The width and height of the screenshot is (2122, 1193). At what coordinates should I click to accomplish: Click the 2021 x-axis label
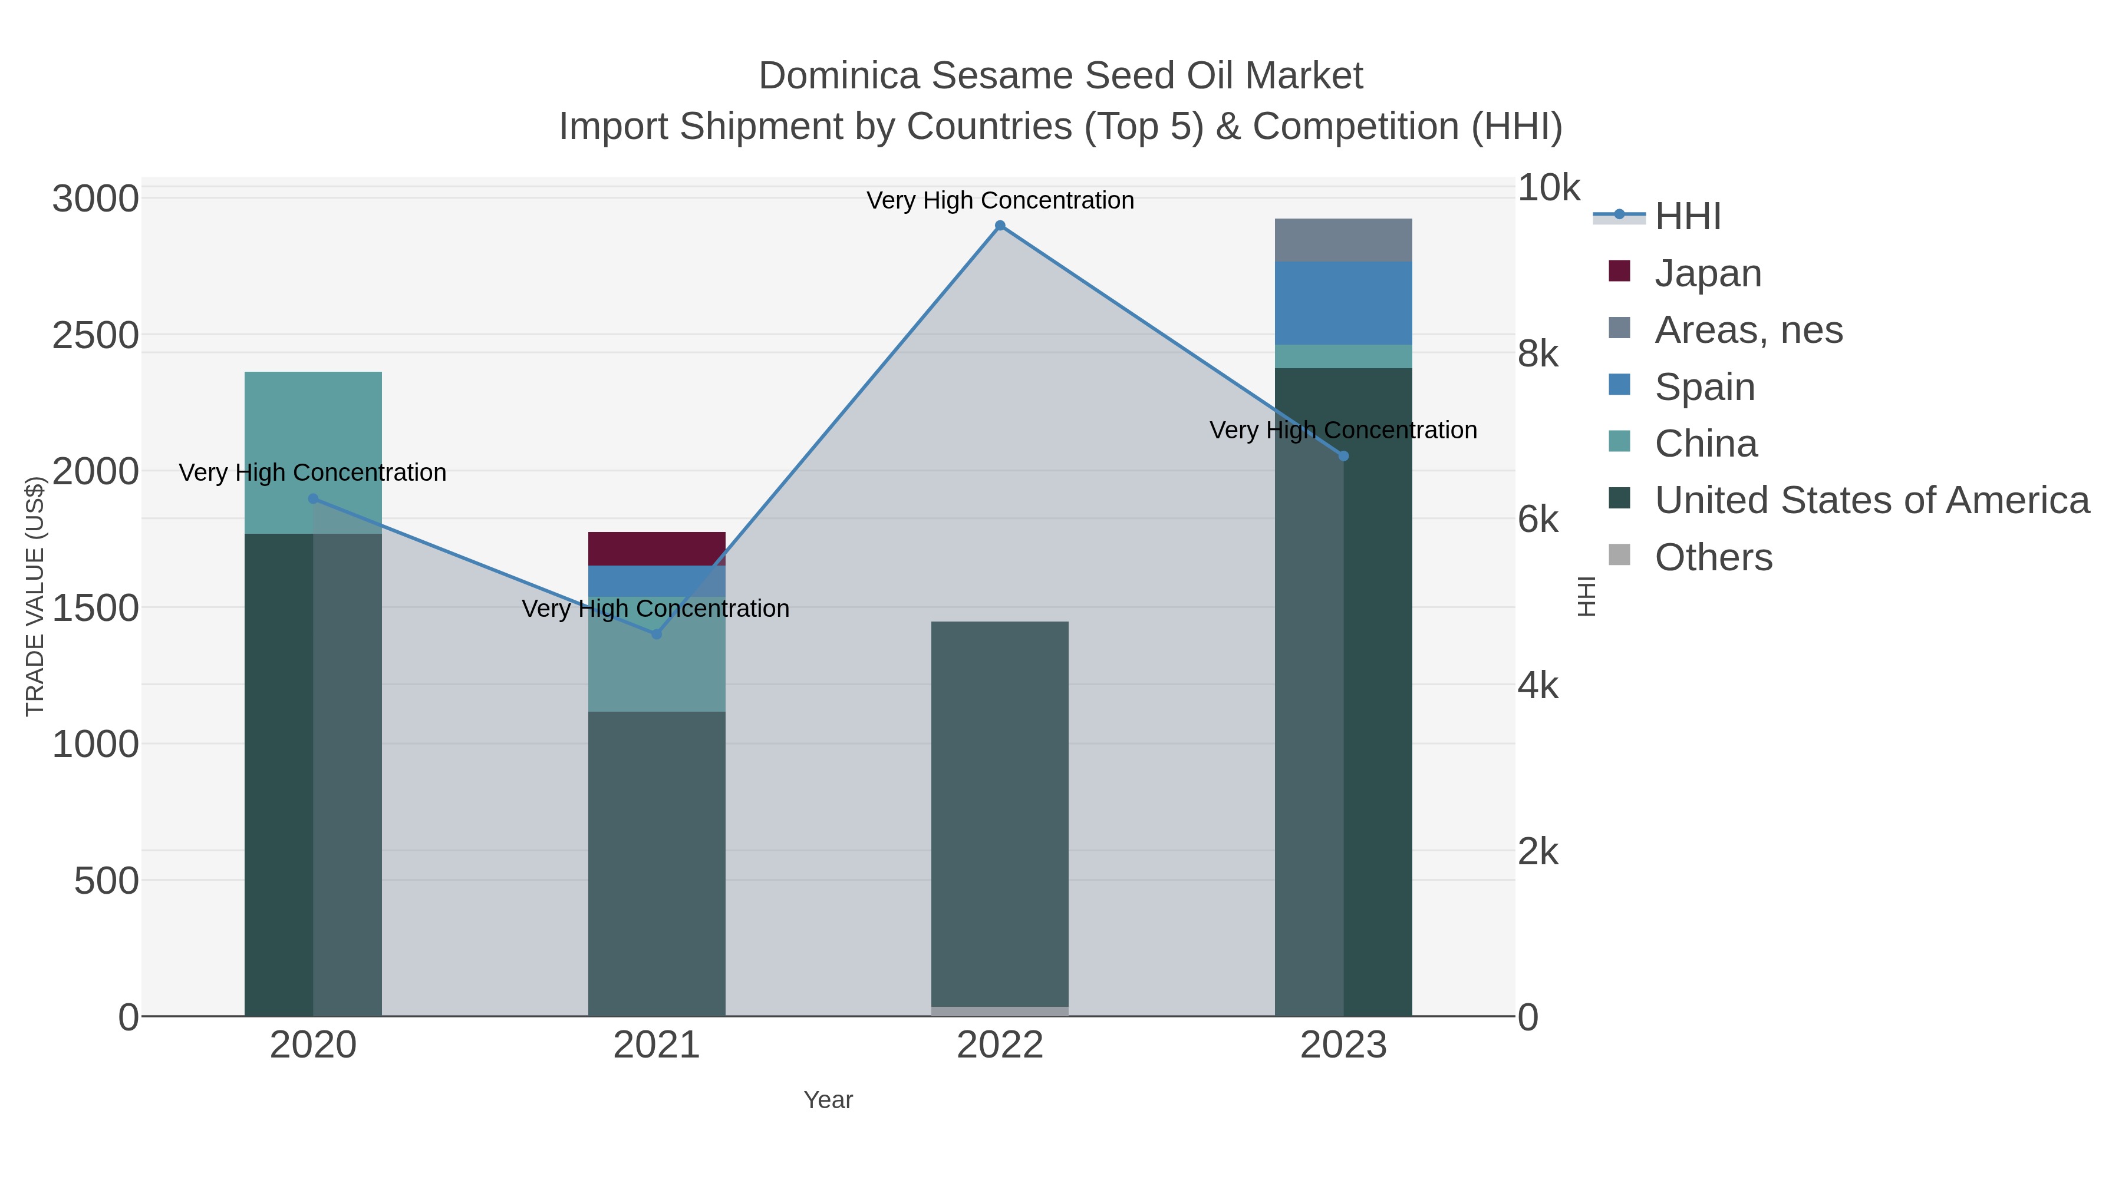tap(657, 1046)
